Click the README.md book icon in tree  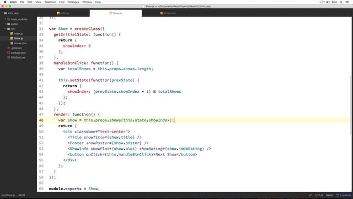point(9,57)
